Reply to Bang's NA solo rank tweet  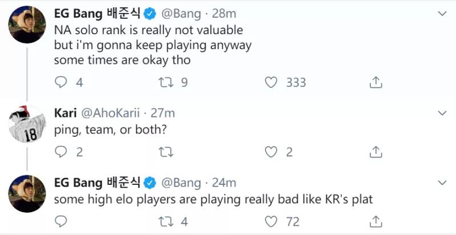(61, 83)
